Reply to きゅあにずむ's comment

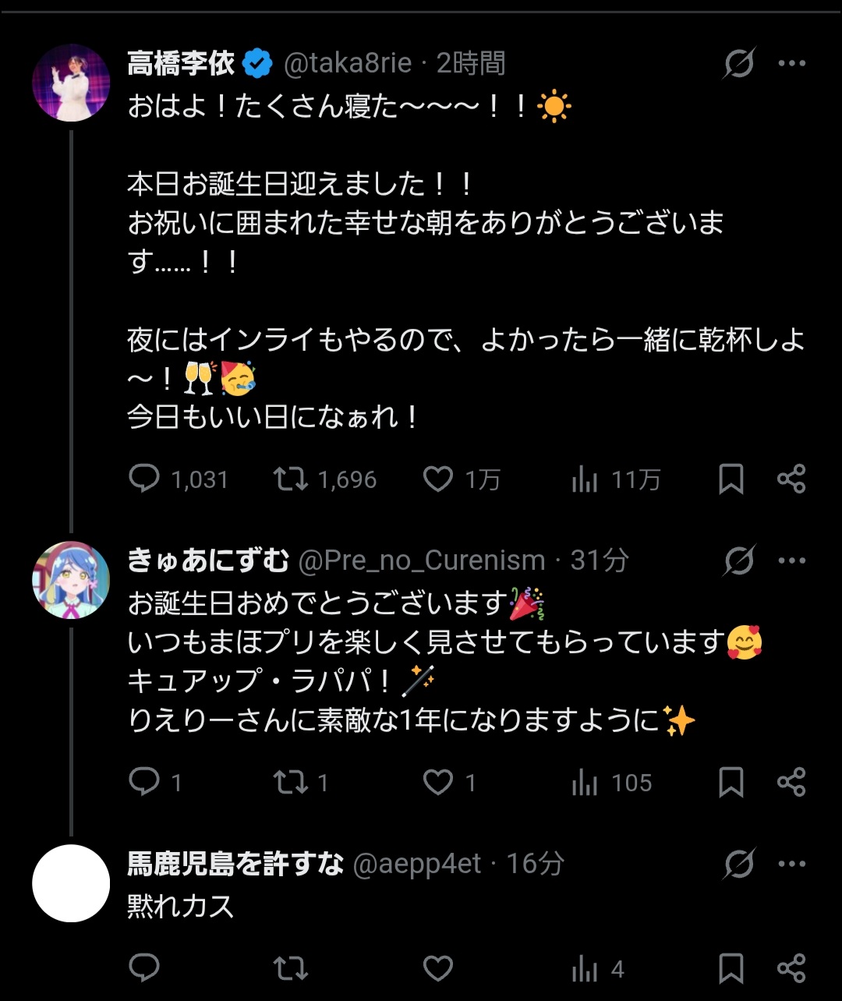click(x=144, y=782)
